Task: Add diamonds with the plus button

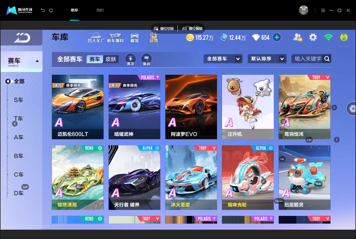Action: coord(277,37)
